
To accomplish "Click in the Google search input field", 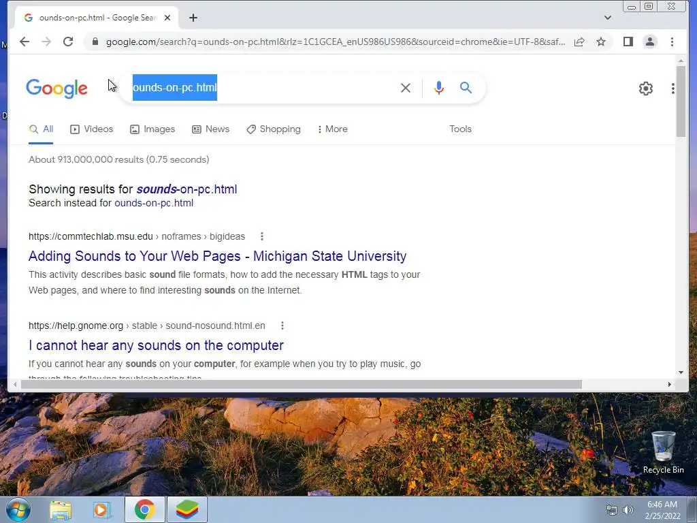I will pyautogui.click(x=262, y=88).
